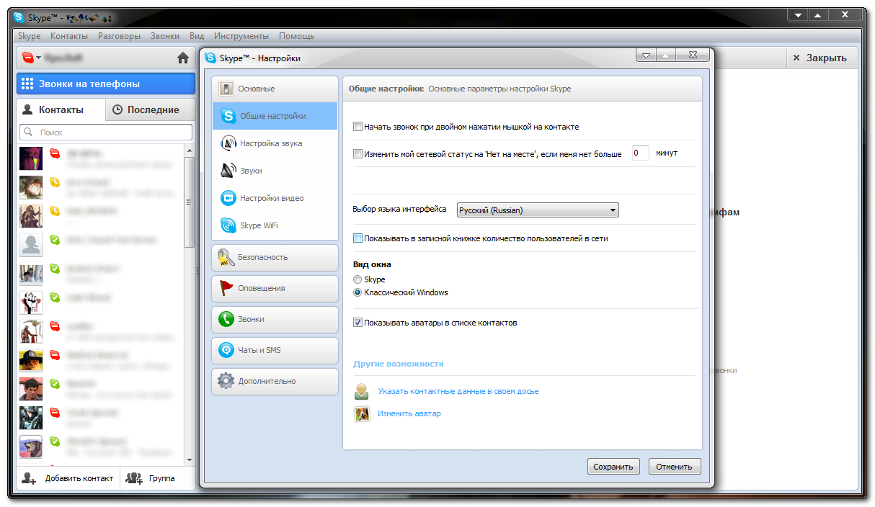Toggle showing online users count checkbox

357,238
